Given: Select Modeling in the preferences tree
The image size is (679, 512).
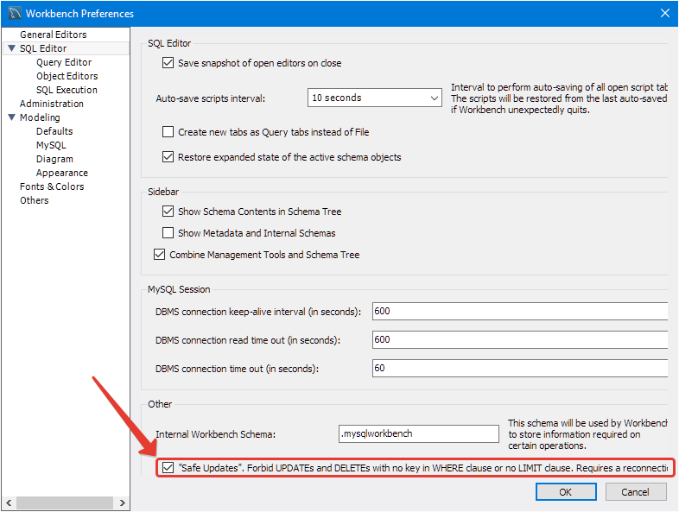Looking at the screenshot, I should [40, 117].
